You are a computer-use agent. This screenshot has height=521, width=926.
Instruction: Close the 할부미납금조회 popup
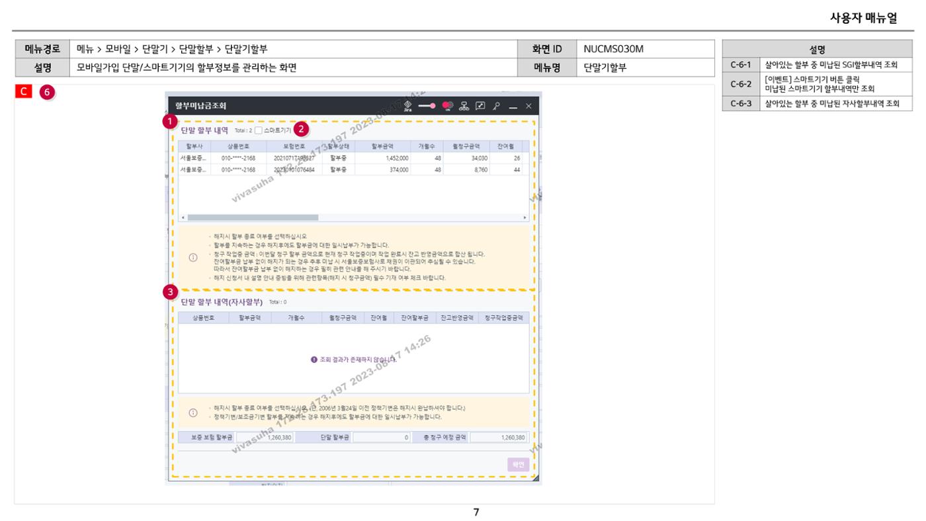tap(528, 106)
